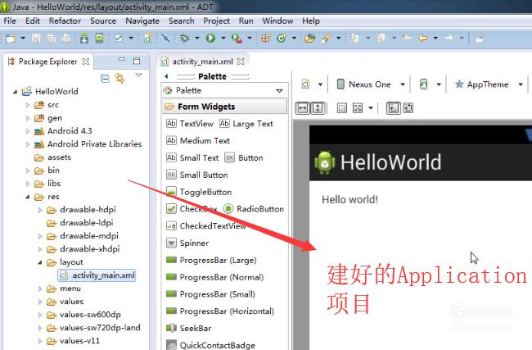Screen dimensions: 532x350
Task: Click the Debug bug icon
Action: [185, 38]
